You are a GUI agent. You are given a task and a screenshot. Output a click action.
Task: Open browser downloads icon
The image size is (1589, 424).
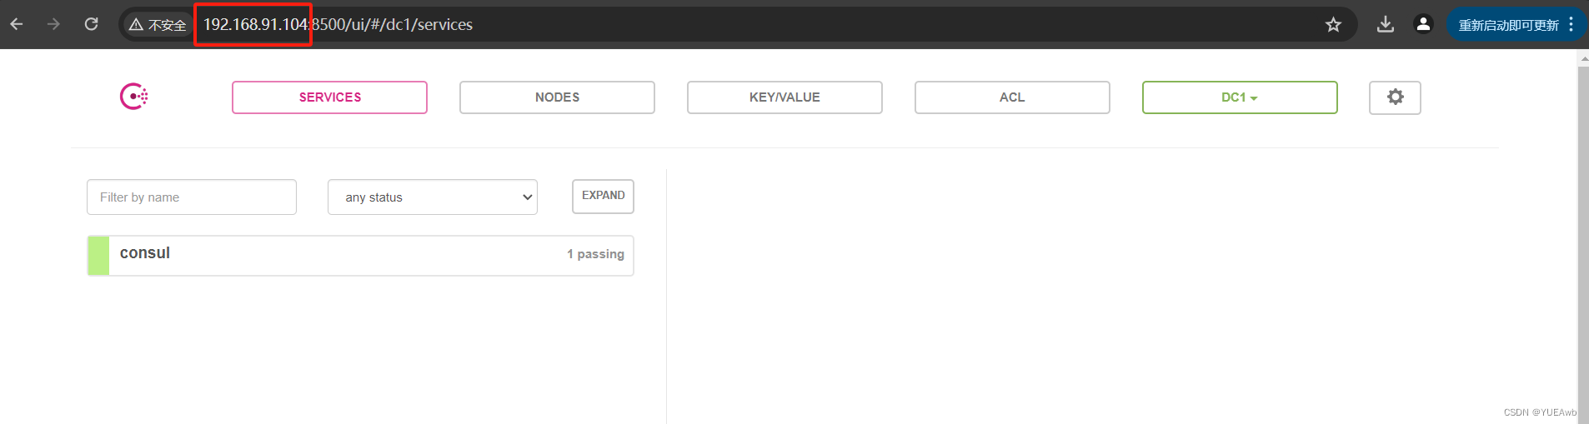(x=1385, y=25)
